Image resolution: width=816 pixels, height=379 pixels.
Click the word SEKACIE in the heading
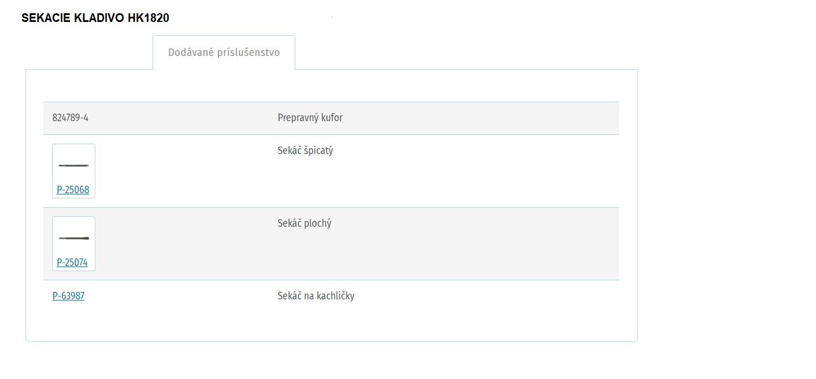click(46, 18)
